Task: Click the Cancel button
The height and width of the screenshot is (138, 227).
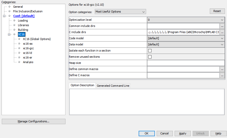Action: (x=165, y=133)
